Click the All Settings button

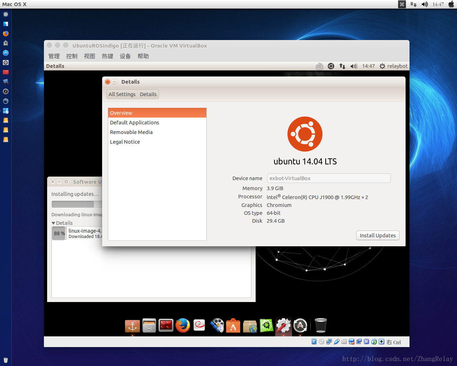122,94
